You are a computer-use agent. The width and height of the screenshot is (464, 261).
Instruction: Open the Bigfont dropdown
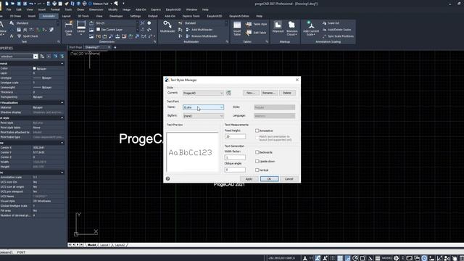pos(203,116)
